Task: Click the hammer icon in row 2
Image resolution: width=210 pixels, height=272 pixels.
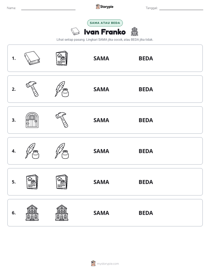Action: (x=32, y=89)
